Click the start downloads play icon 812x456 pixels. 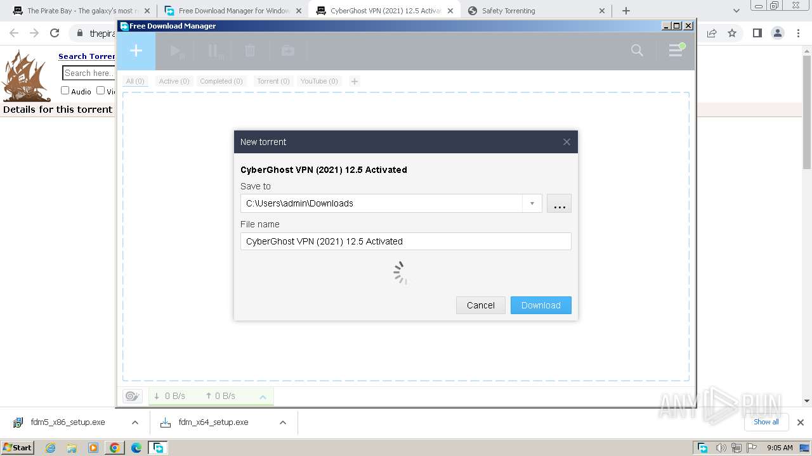tap(178, 51)
